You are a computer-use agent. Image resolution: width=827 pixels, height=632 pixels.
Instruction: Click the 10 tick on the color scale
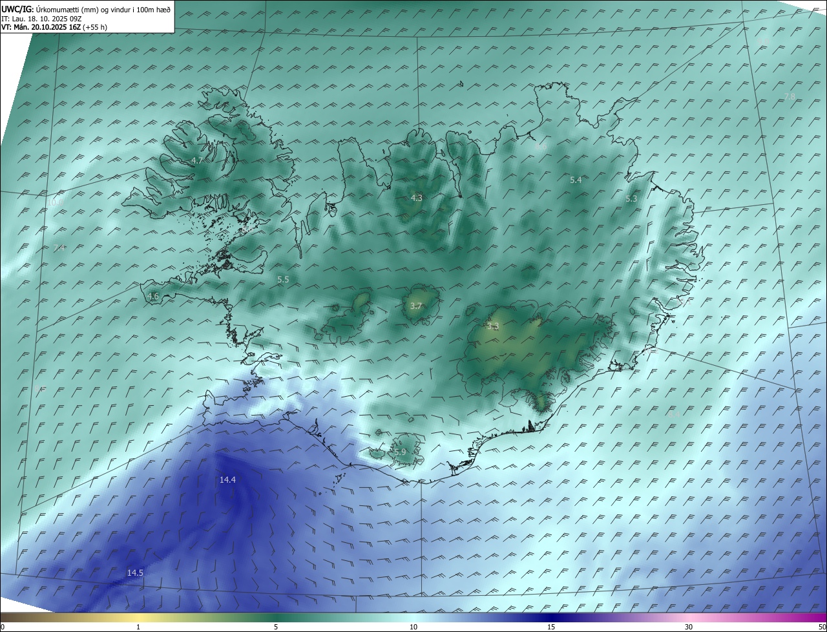[x=413, y=627]
